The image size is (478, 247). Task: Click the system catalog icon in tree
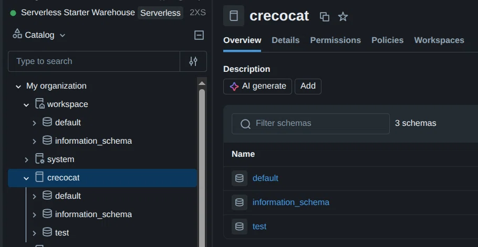click(x=39, y=159)
